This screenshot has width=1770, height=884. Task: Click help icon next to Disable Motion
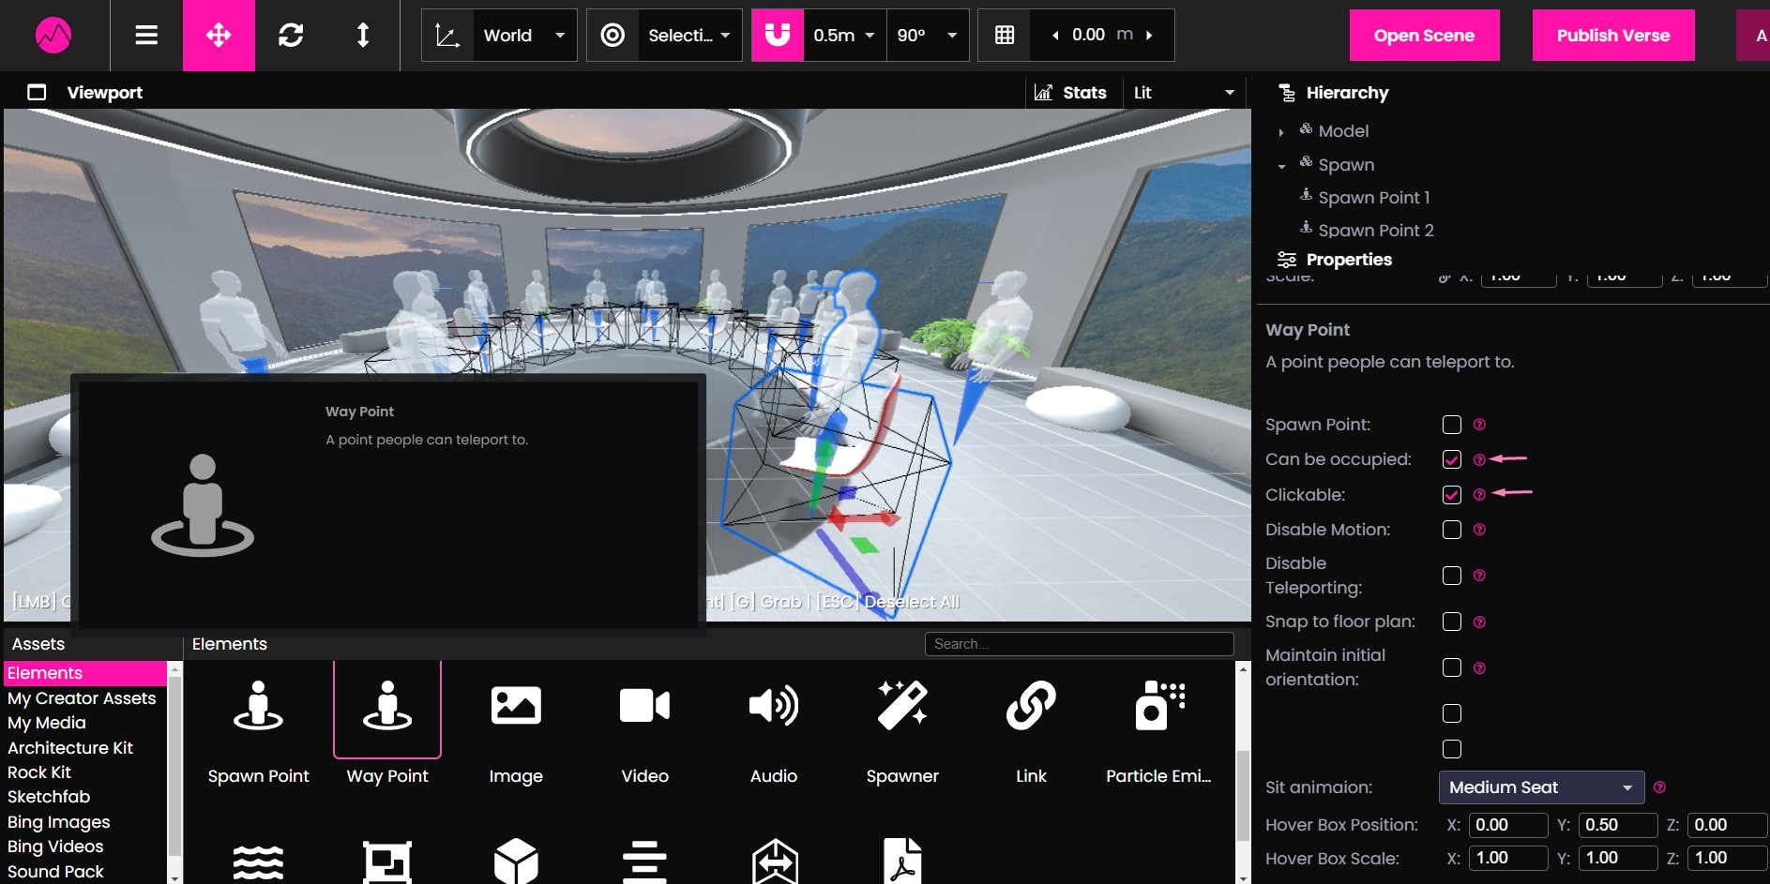(1479, 530)
